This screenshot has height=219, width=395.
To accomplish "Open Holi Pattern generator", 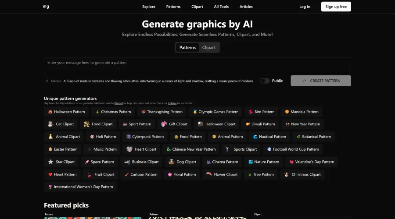I will point(103,137).
